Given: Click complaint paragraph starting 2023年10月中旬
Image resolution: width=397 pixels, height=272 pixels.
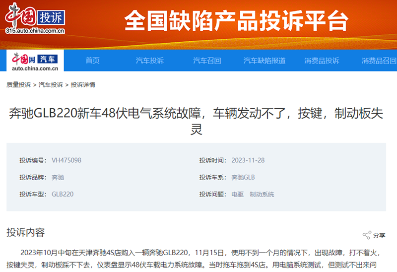Looking at the screenshot, I should point(194,259).
